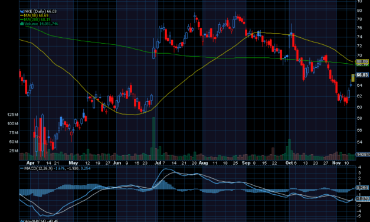Click the May month label
The width and height of the screenshot is (370, 222).
(x=73, y=163)
